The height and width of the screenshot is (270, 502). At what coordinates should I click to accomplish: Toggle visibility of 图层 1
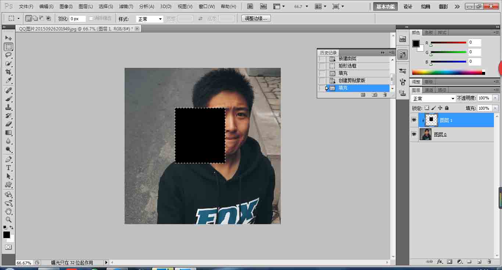click(414, 120)
